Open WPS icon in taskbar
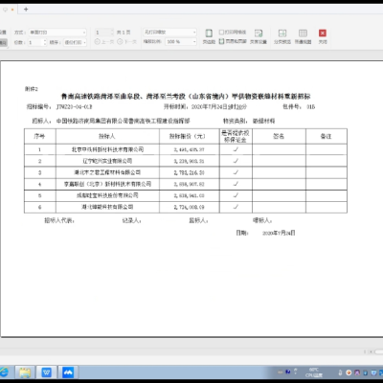The image size is (383, 383). pyautogui.click(x=47, y=372)
